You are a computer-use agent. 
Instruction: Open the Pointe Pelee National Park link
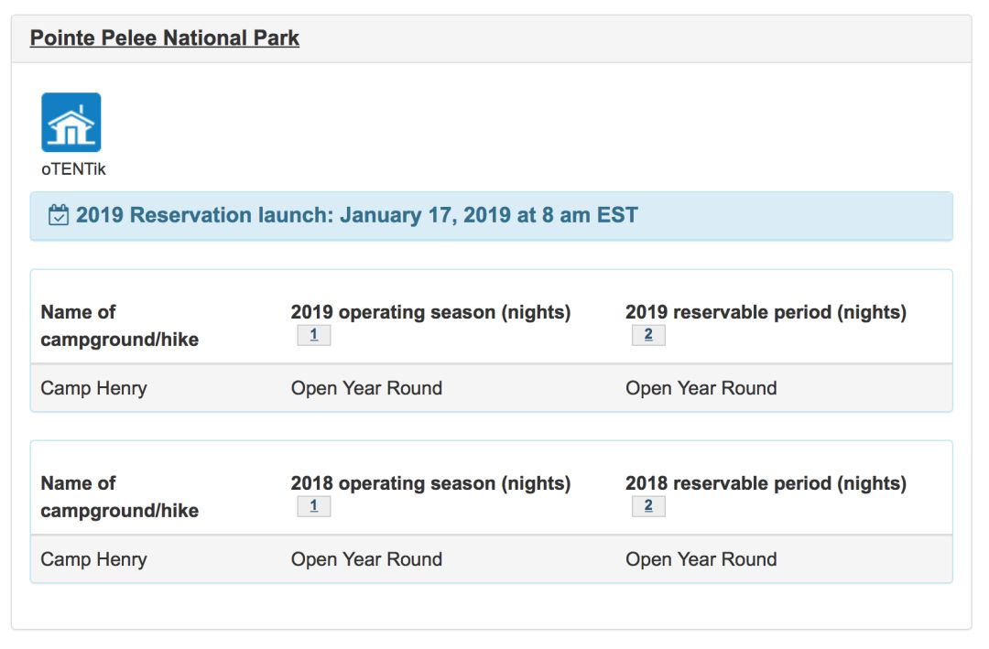coord(165,38)
